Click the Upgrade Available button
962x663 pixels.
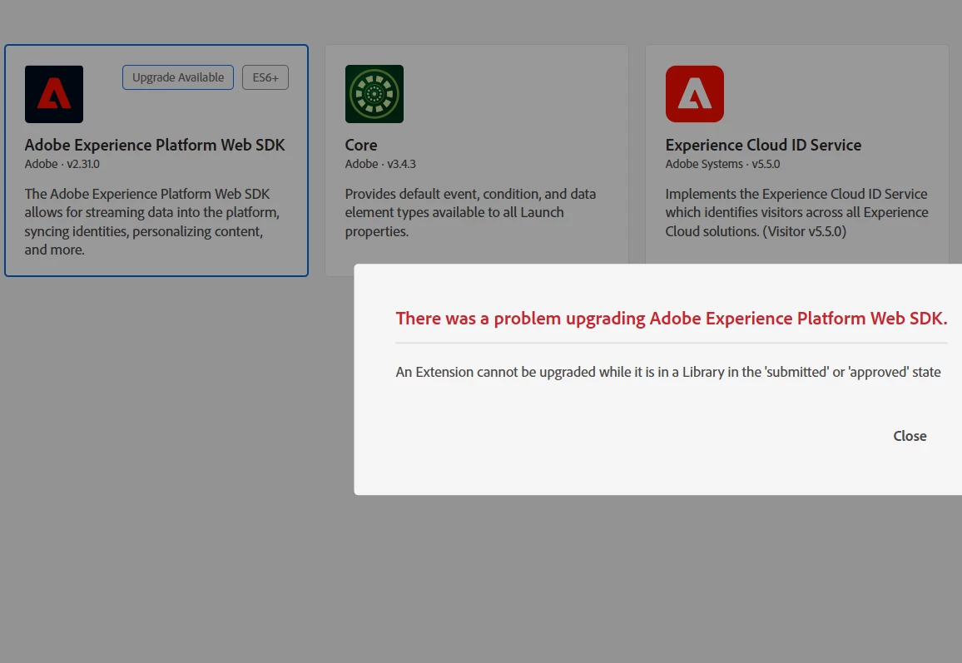click(178, 77)
